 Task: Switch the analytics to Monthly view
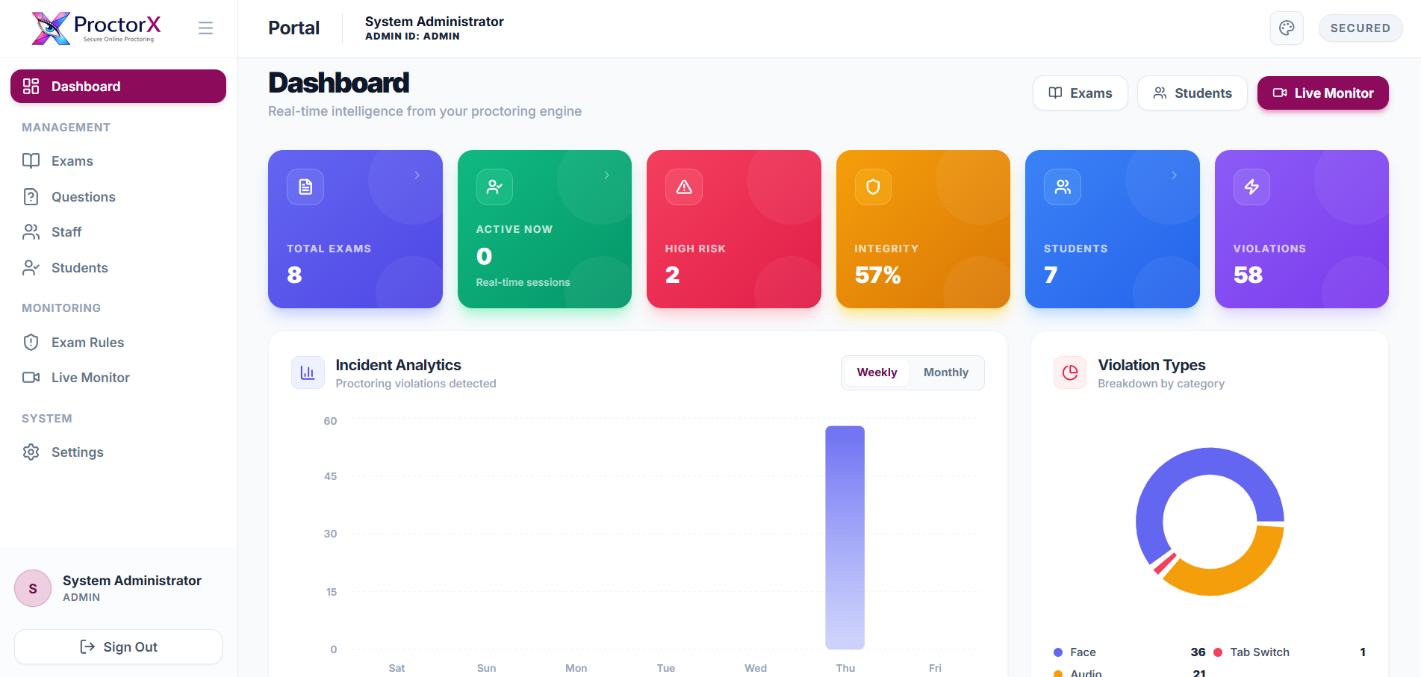[945, 372]
